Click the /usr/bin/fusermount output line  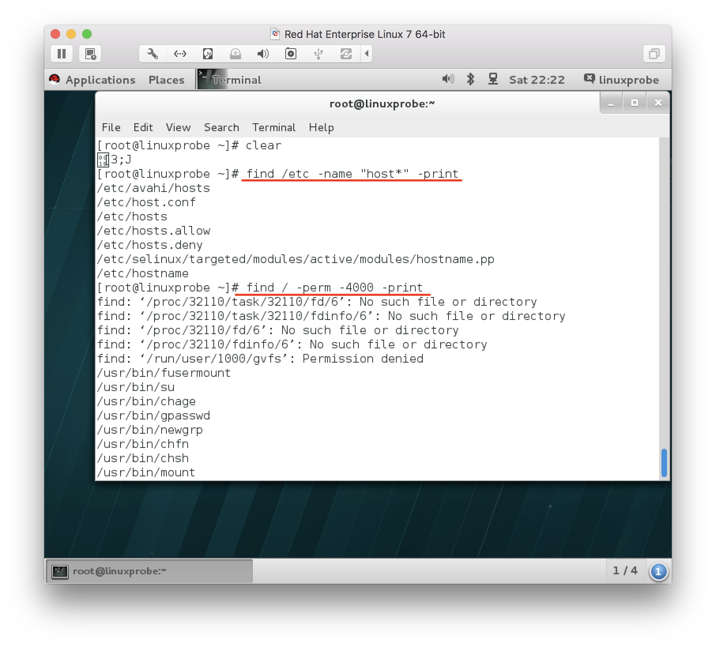164,373
